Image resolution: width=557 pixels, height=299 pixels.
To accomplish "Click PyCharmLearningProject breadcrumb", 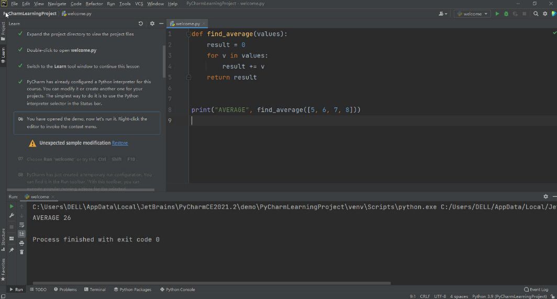I will [x=30, y=14].
